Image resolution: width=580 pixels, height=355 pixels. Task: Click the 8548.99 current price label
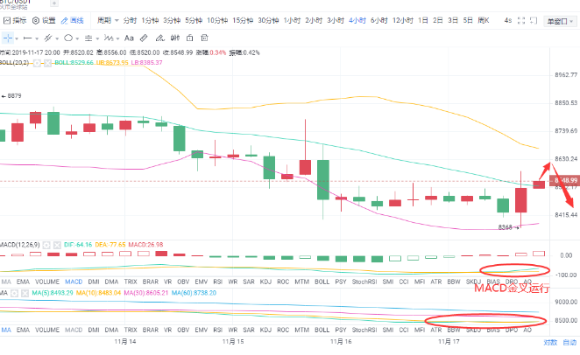tap(565, 180)
